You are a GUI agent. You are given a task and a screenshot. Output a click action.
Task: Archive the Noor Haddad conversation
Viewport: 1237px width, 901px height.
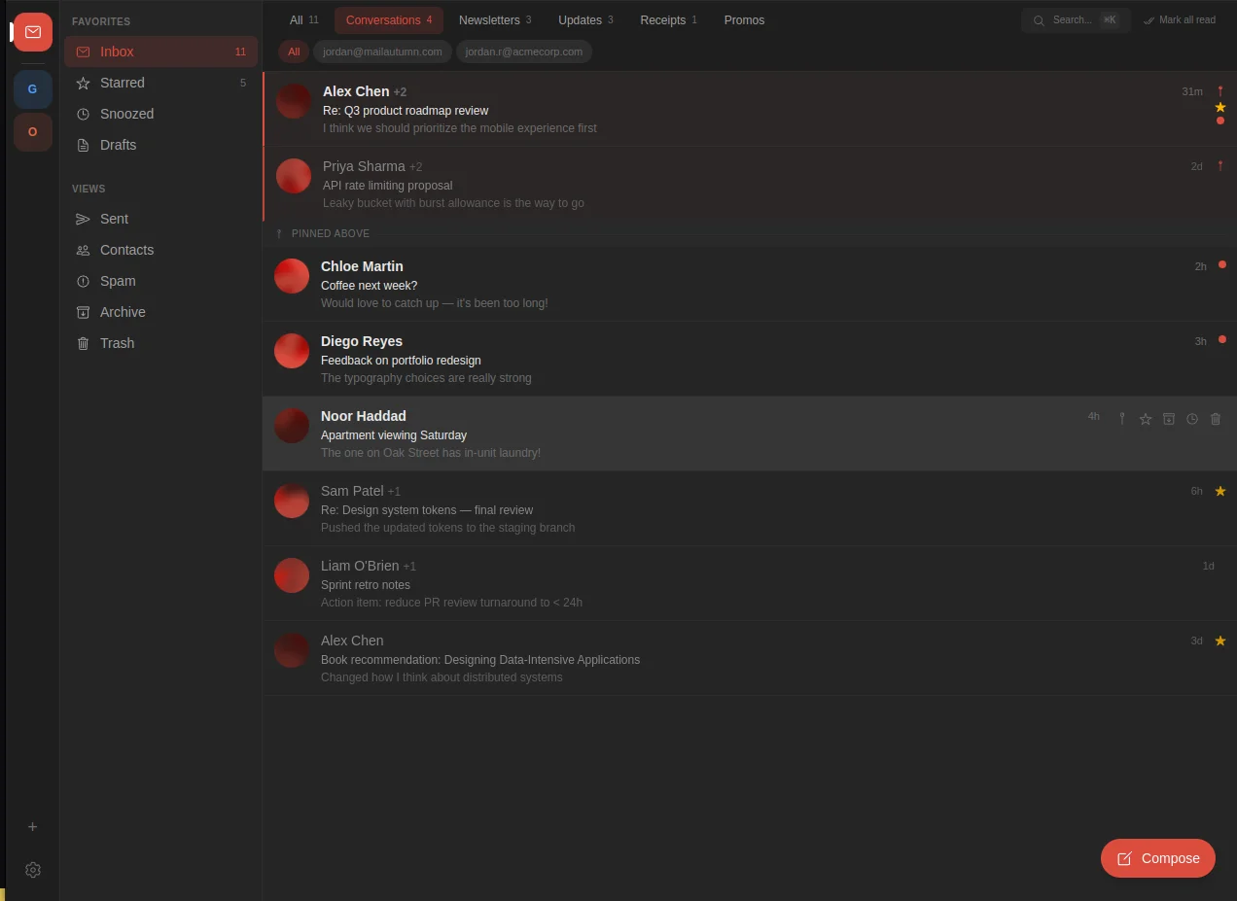click(x=1169, y=418)
